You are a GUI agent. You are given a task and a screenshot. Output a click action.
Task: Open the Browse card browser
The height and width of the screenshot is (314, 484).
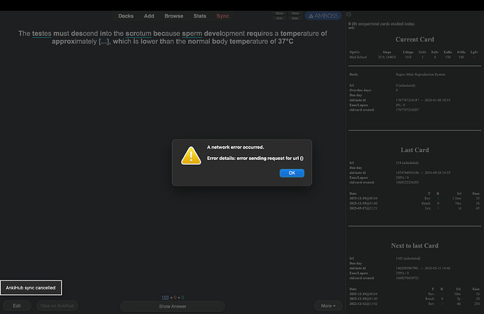(173, 15)
